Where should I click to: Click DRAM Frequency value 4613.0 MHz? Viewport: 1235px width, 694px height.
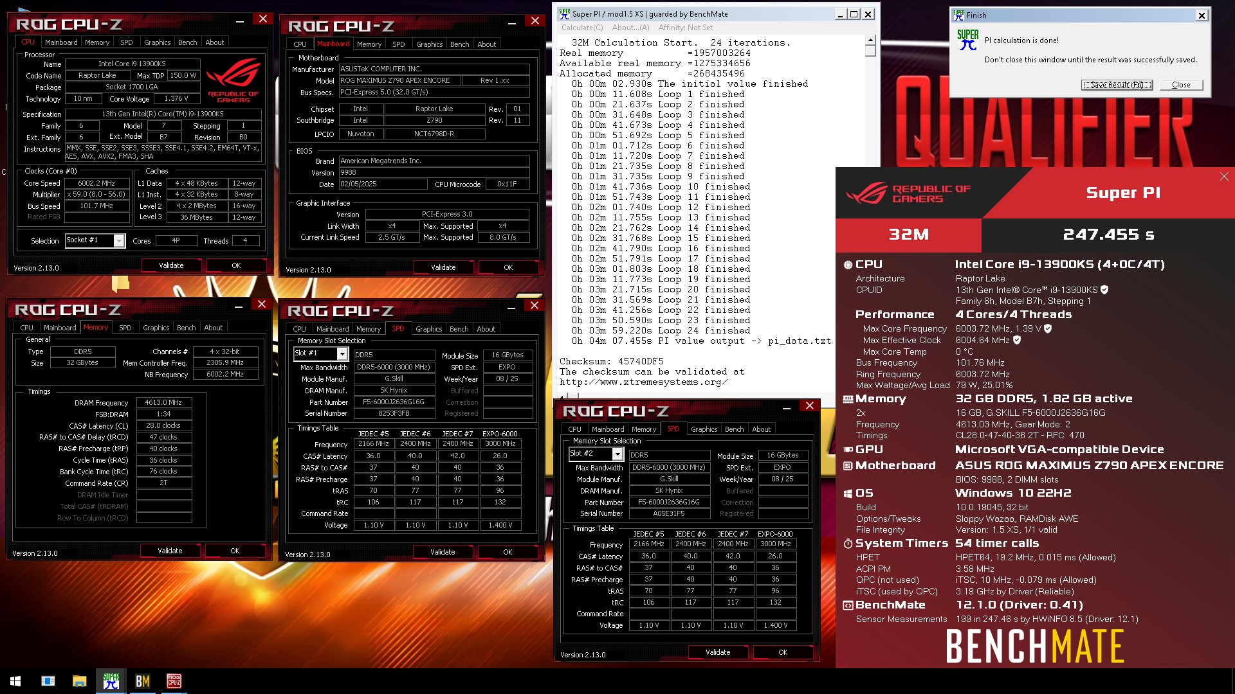[163, 402]
